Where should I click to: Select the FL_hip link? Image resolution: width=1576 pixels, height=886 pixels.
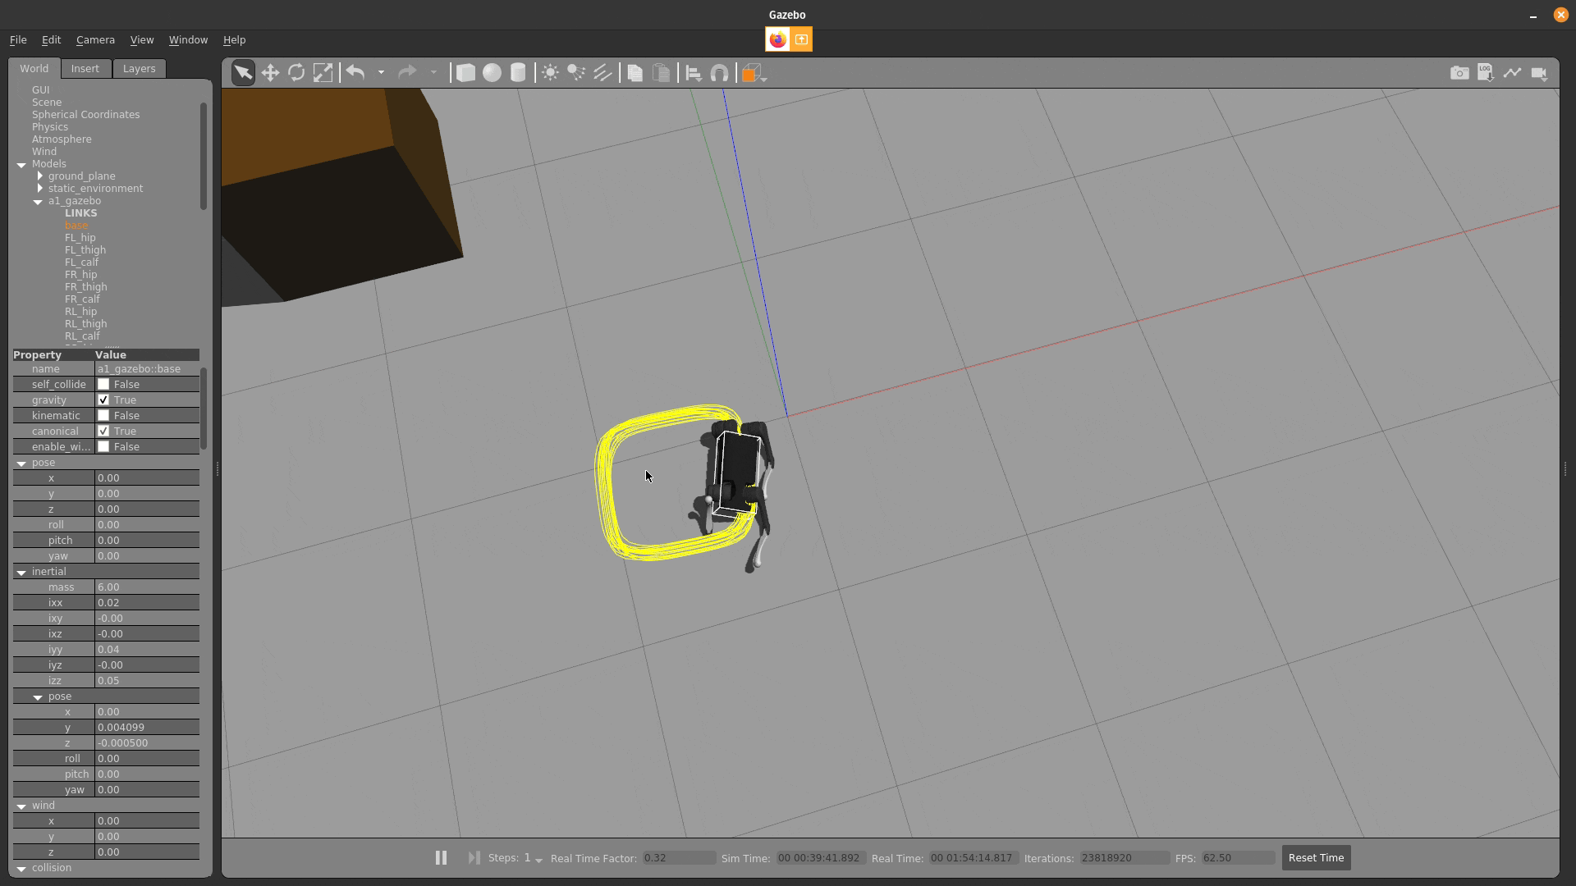[x=80, y=237]
